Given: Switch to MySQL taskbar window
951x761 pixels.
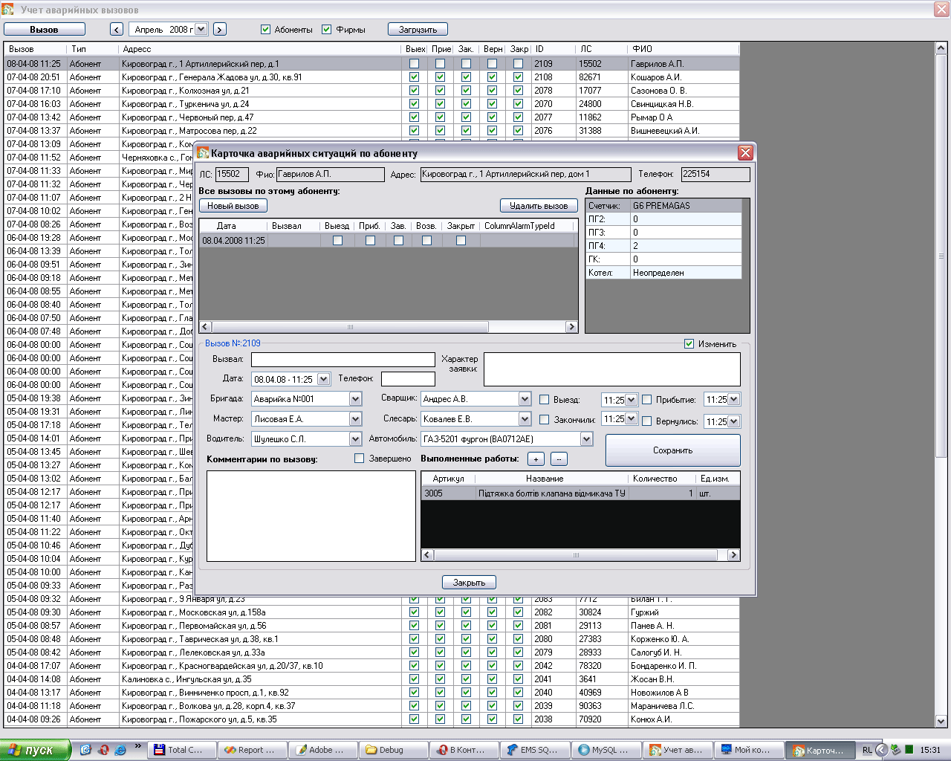Looking at the screenshot, I should [607, 750].
